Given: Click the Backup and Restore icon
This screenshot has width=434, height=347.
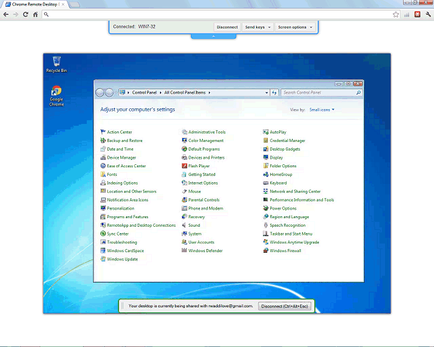Looking at the screenshot, I should (103, 141).
